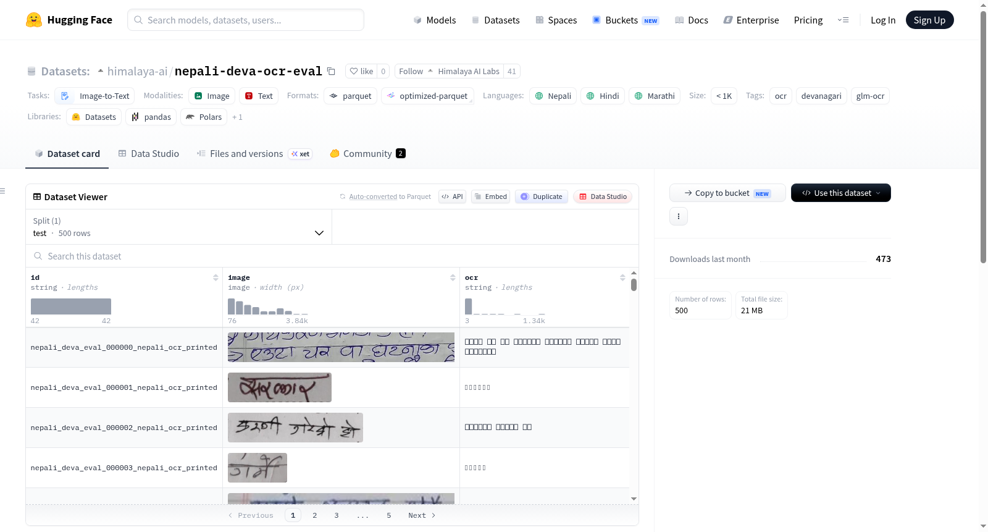Show additional libraries +1
This screenshot has width=988, height=532.
click(237, 117)
